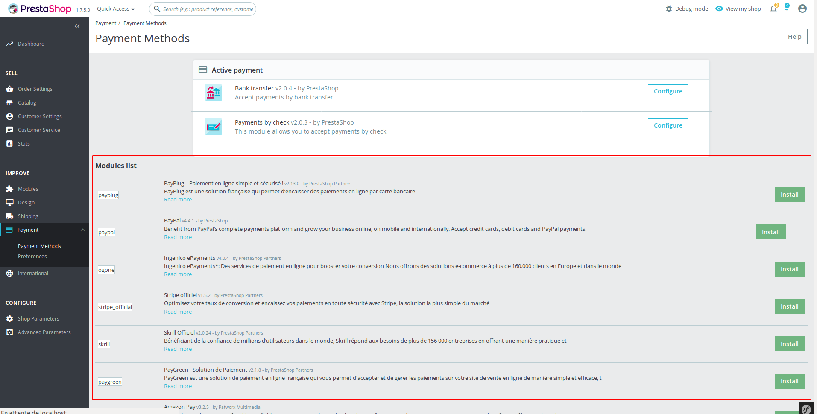This screenshot has height=414, width=817.
Task: Open Symfony profiler icon
Action: tap(806, 409)
